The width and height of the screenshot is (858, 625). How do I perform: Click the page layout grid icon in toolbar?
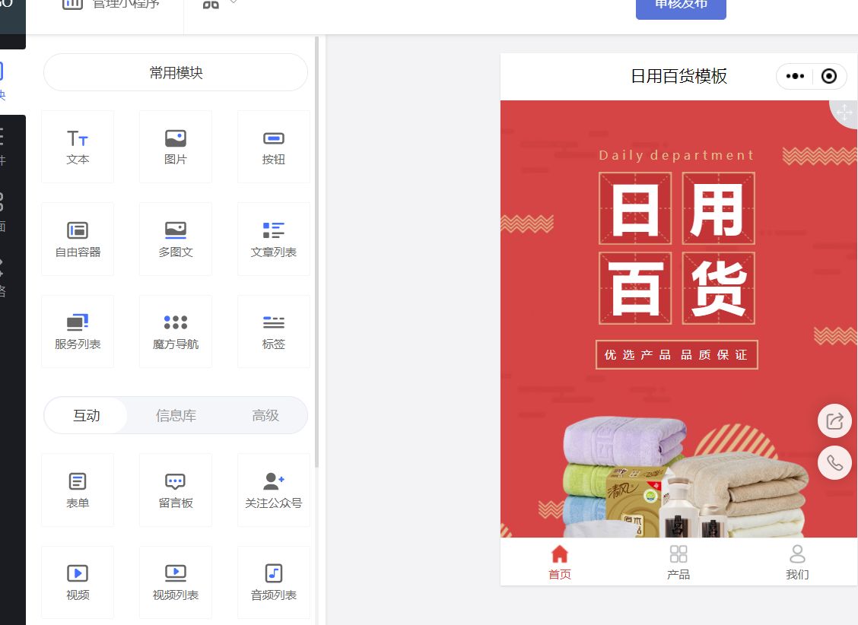tap(211, 4)
